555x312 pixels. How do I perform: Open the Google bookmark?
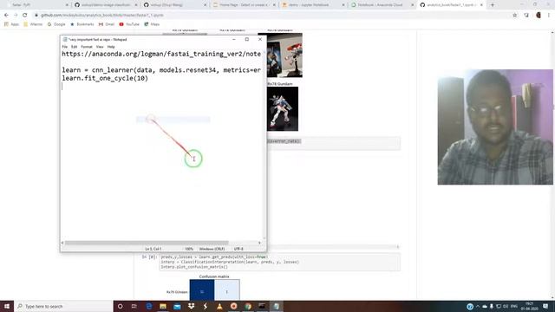[56, 24]
